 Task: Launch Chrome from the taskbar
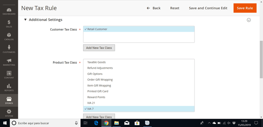point(106,123)
